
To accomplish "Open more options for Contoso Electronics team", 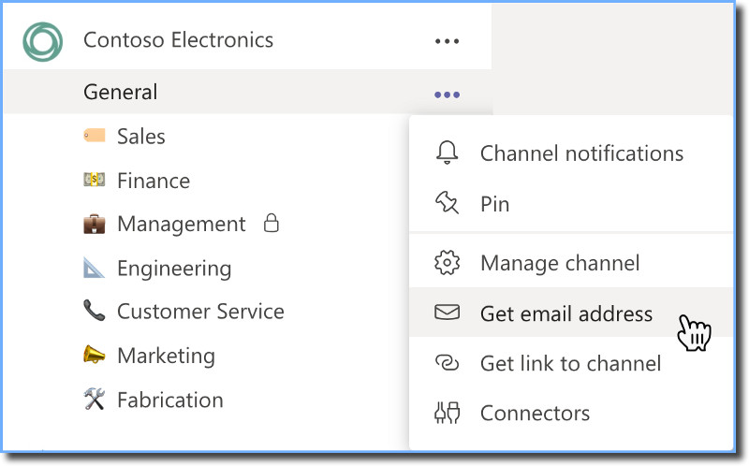I will coord(448,41).
